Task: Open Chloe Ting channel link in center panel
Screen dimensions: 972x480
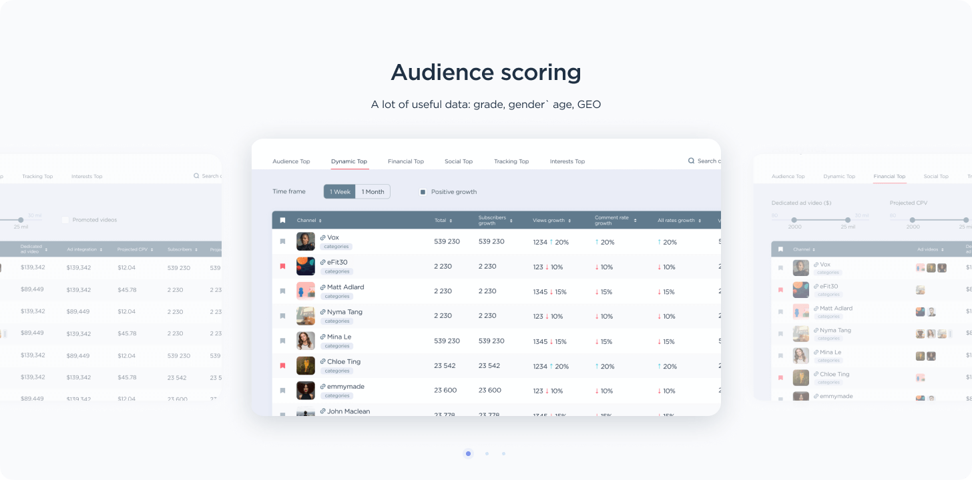Action: (344, 362)
